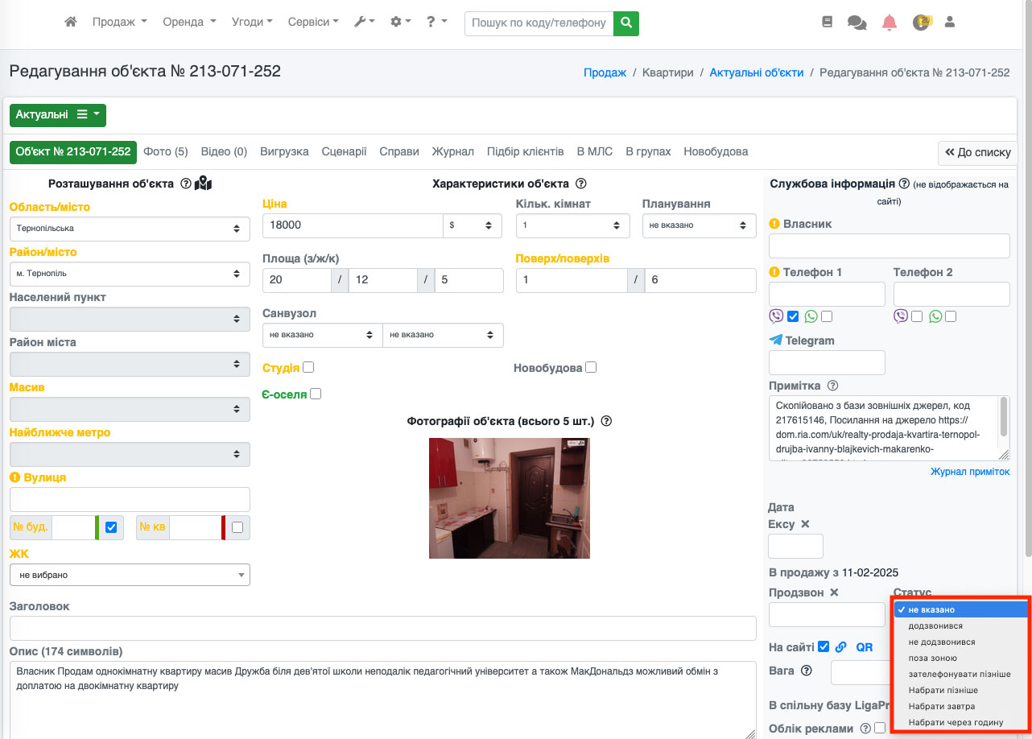Screen dimensions: 1032x739
Task: Tick the Новобудова checkbox
Action: pyautogui.click(x=591, y=367)
